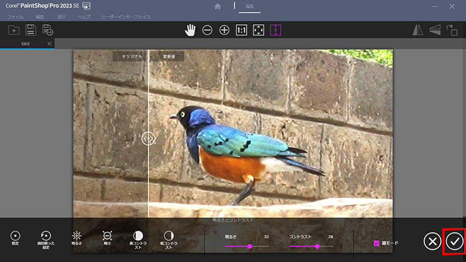Image resolution: width=466 pixels, height=262 pixels.
Task: Click the zoom out minus icon
Action: [208, 30]
